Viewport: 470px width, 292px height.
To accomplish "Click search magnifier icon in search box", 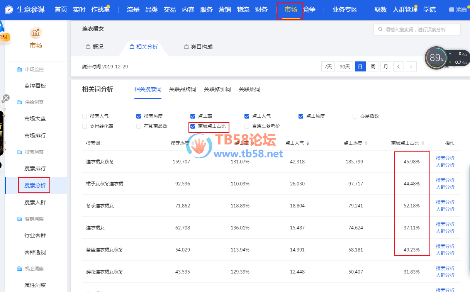I will point(380,29).
